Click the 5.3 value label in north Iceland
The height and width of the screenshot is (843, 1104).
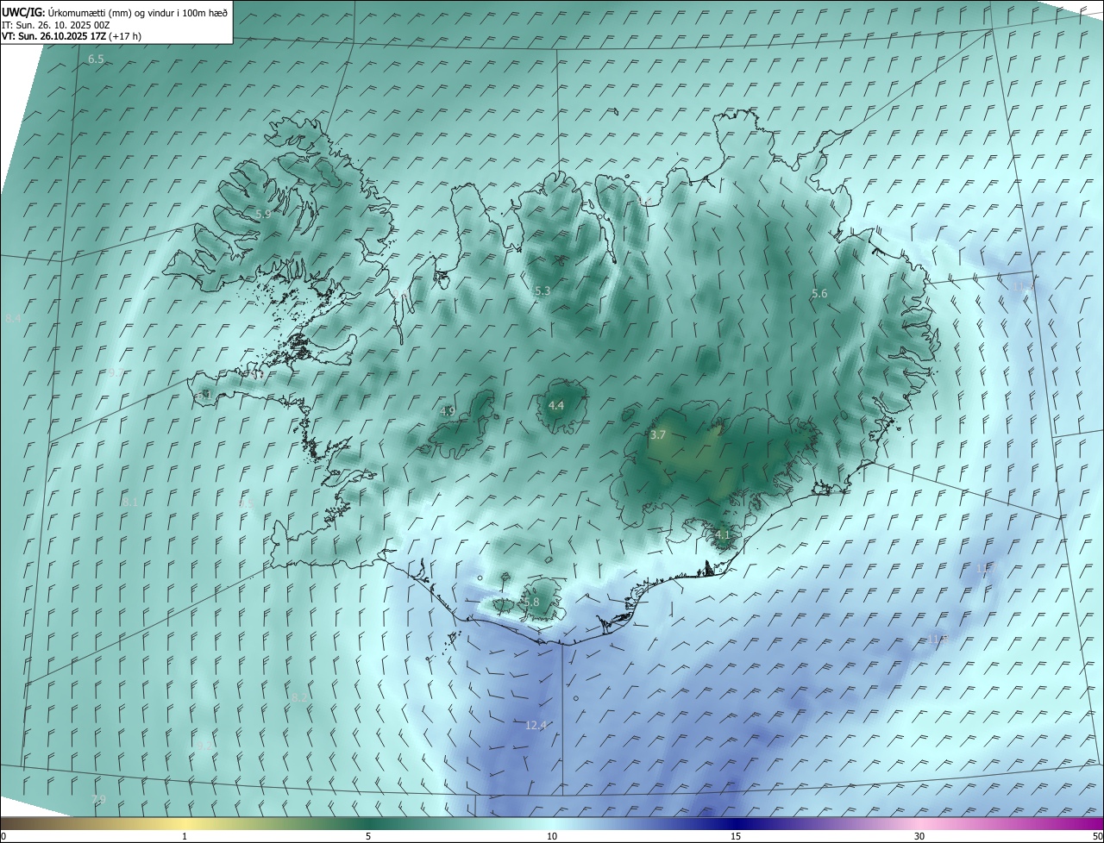coord(543,291)
